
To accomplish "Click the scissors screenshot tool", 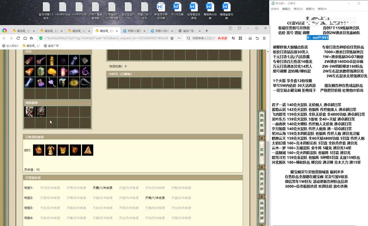I will point(250,38).
